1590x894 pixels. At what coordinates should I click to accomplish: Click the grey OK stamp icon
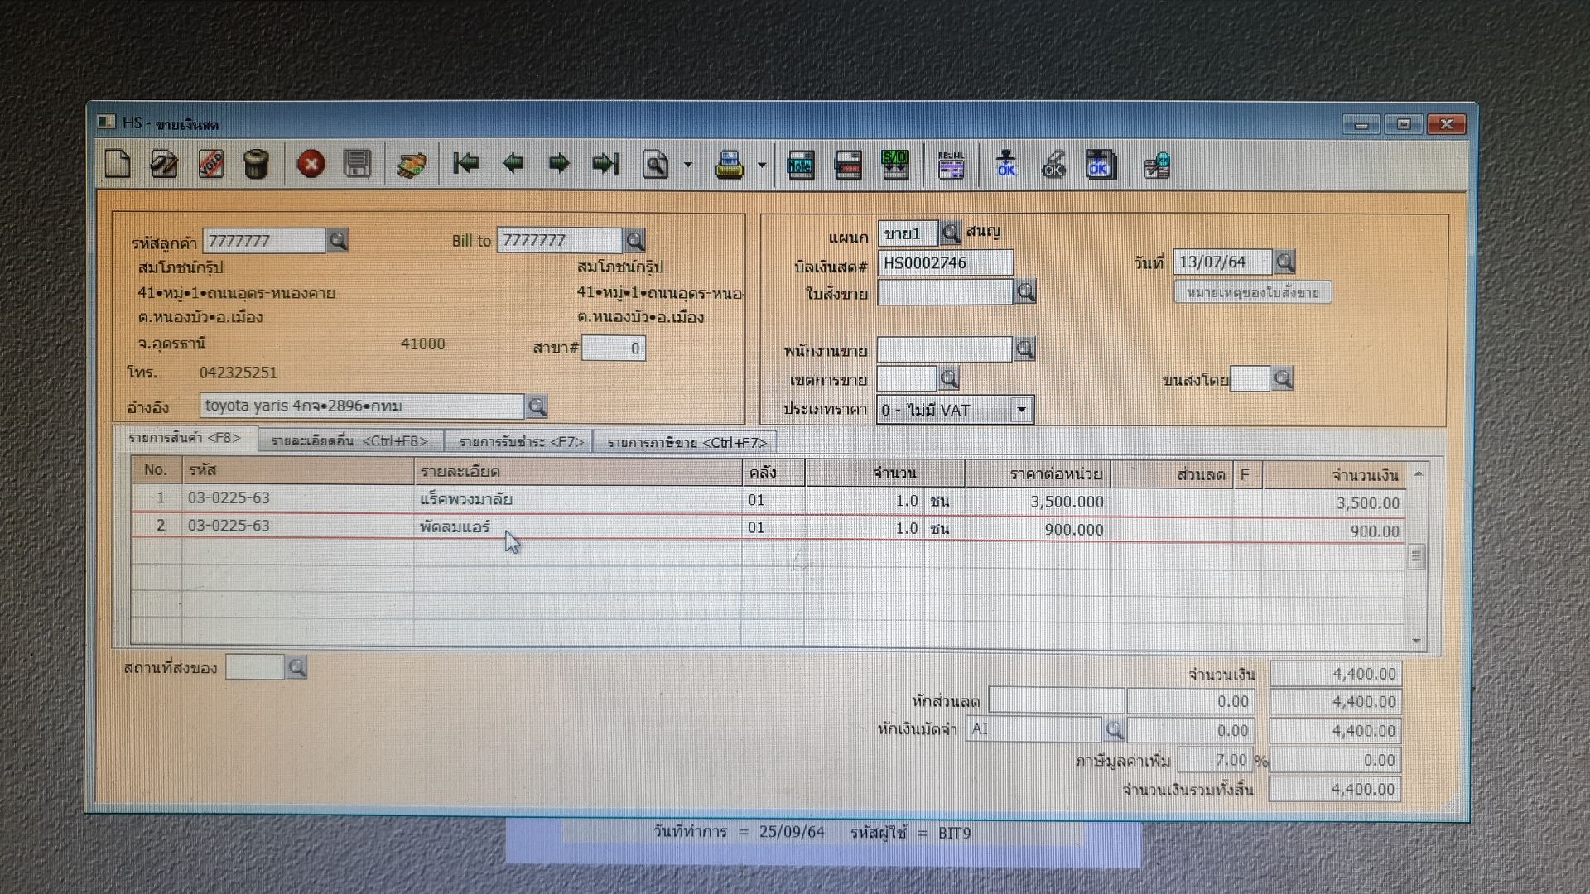click(1053, 164)
